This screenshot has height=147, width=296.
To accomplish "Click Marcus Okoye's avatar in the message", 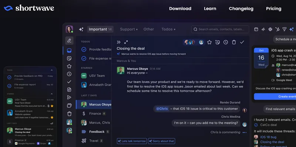I will click(x=121, y=71).
